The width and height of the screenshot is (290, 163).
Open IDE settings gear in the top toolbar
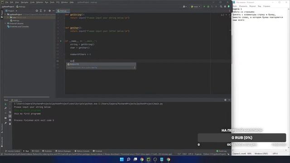click(x=225, y=6)
